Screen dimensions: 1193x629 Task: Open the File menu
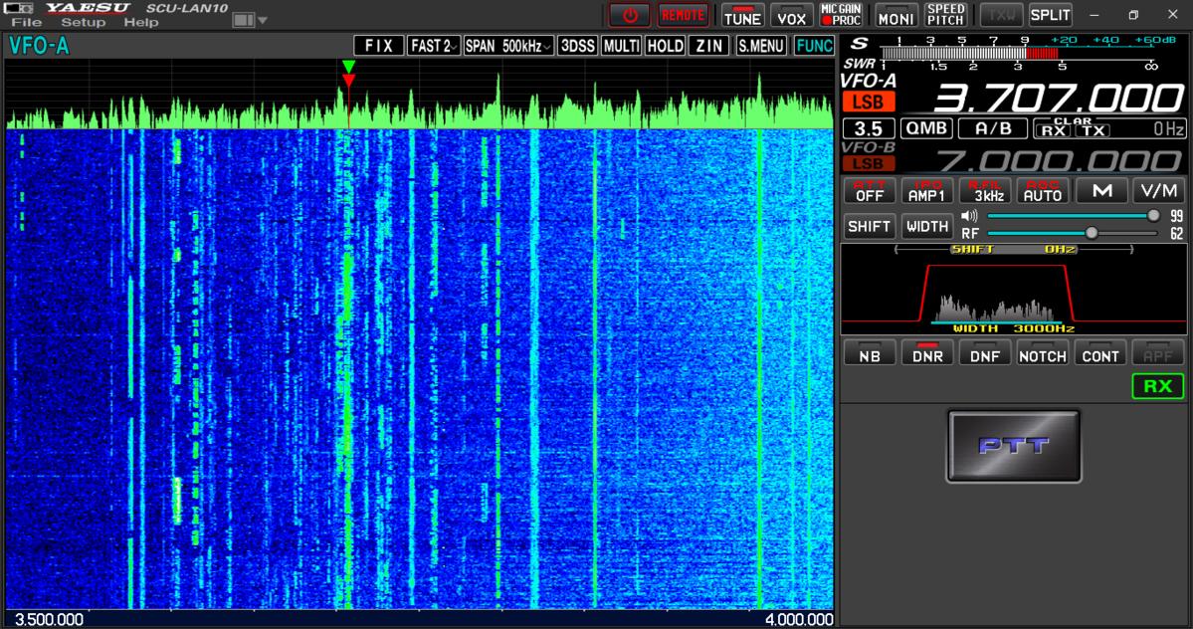27,22
